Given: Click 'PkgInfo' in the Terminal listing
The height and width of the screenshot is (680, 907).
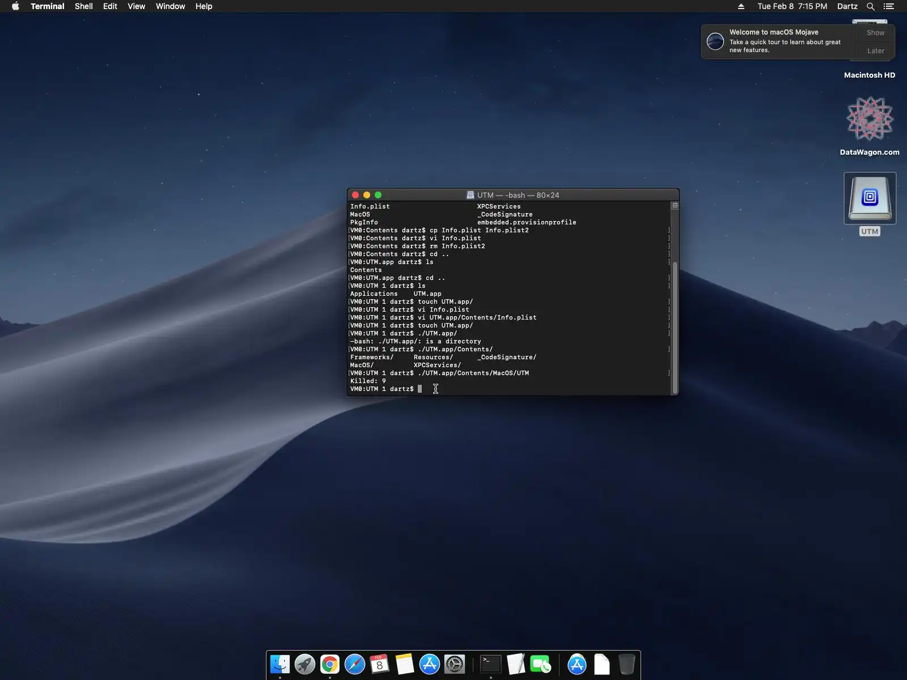Looking at the screenshot, I should (364, 222).
